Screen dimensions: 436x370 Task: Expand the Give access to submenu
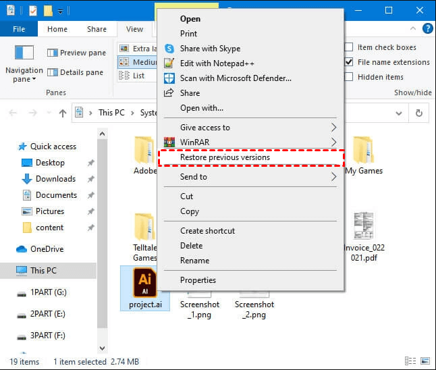click(334, 128)
